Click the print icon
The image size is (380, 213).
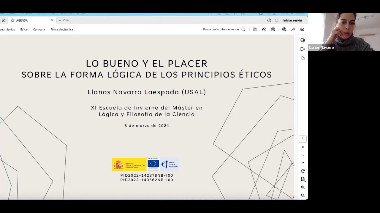[273, 29]
